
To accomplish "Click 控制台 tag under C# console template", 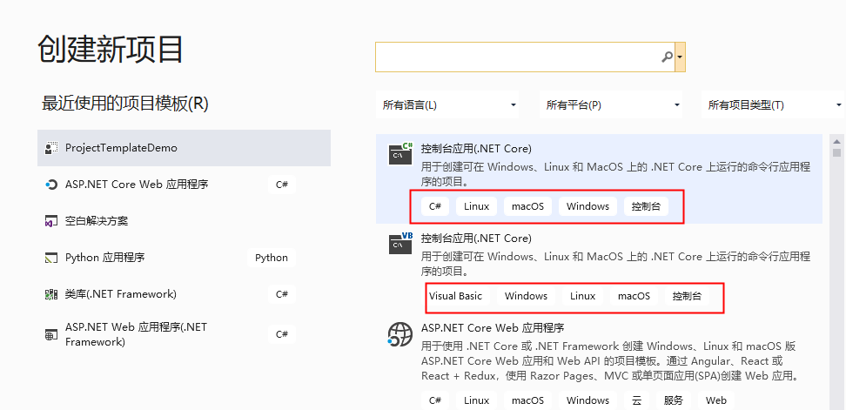I will (x=646, y=206).
